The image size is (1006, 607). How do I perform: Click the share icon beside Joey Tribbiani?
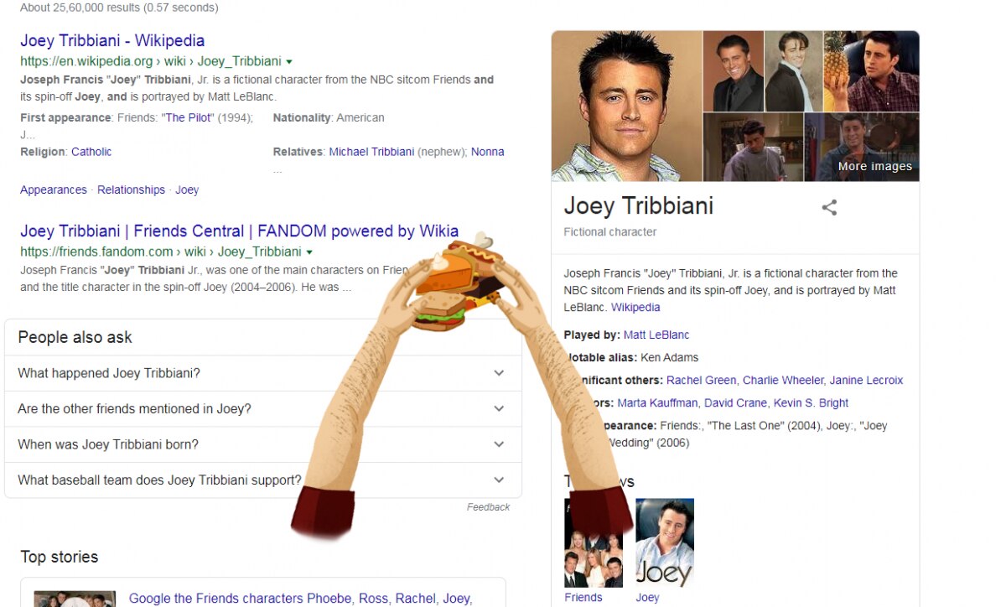[x=829, y=208]
